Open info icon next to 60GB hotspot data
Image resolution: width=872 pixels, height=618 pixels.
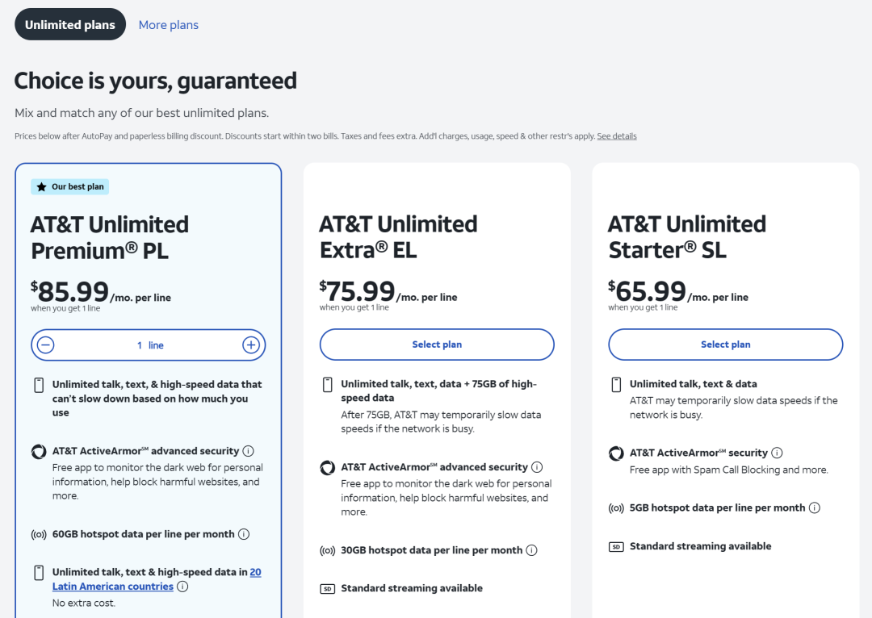(244, 534)
